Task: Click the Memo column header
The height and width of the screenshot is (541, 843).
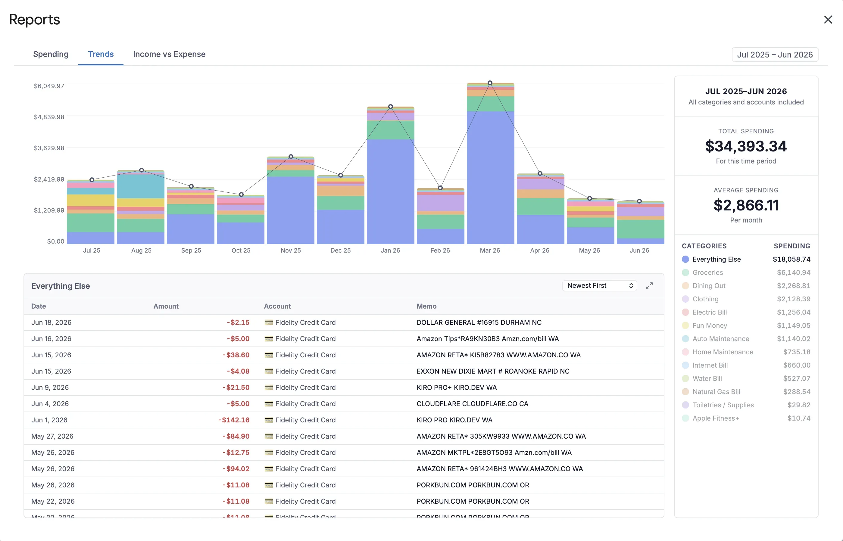Action: pos(426,306)
